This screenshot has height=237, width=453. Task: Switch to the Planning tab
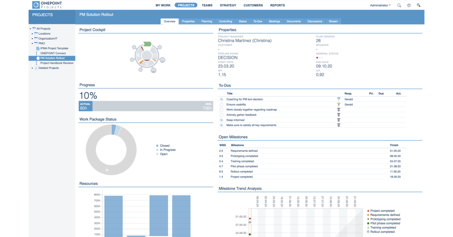pos(207,21)
